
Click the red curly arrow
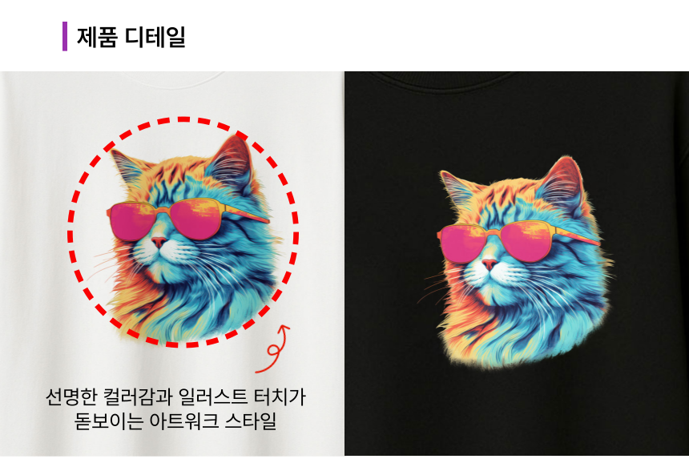point(273,349)
